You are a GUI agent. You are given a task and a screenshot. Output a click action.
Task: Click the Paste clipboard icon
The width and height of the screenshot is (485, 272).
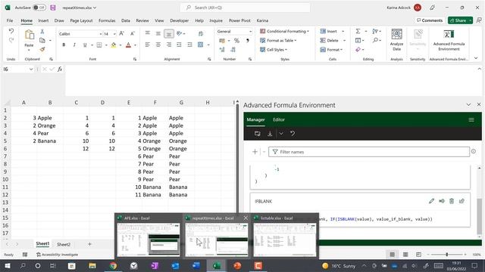29,36
